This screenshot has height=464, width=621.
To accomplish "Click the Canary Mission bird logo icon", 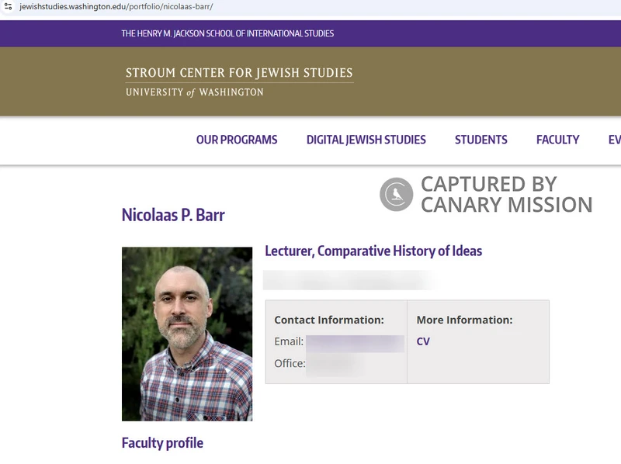I will click(x=397, y=194).
